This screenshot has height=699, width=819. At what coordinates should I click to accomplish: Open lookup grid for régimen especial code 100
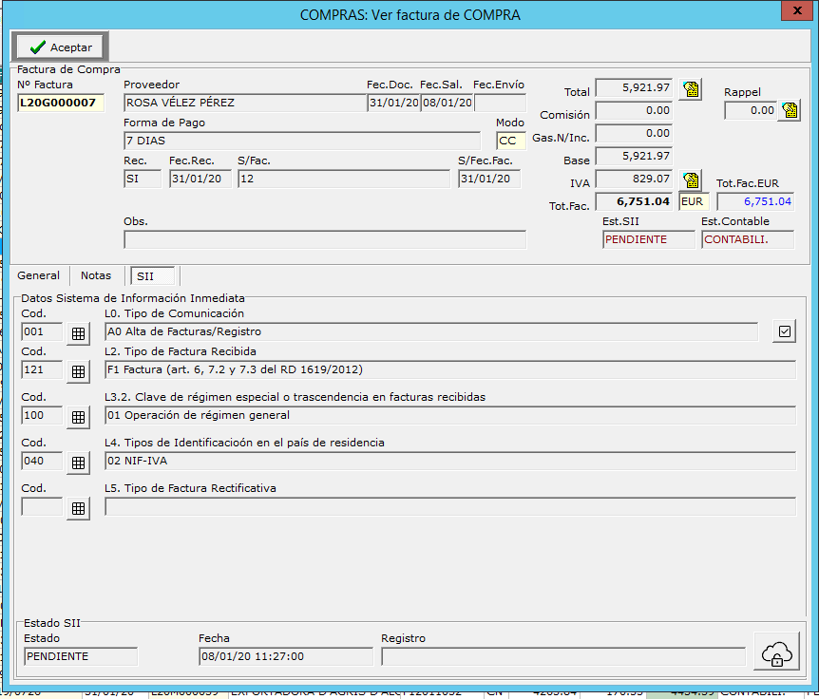tap(78, 417)
